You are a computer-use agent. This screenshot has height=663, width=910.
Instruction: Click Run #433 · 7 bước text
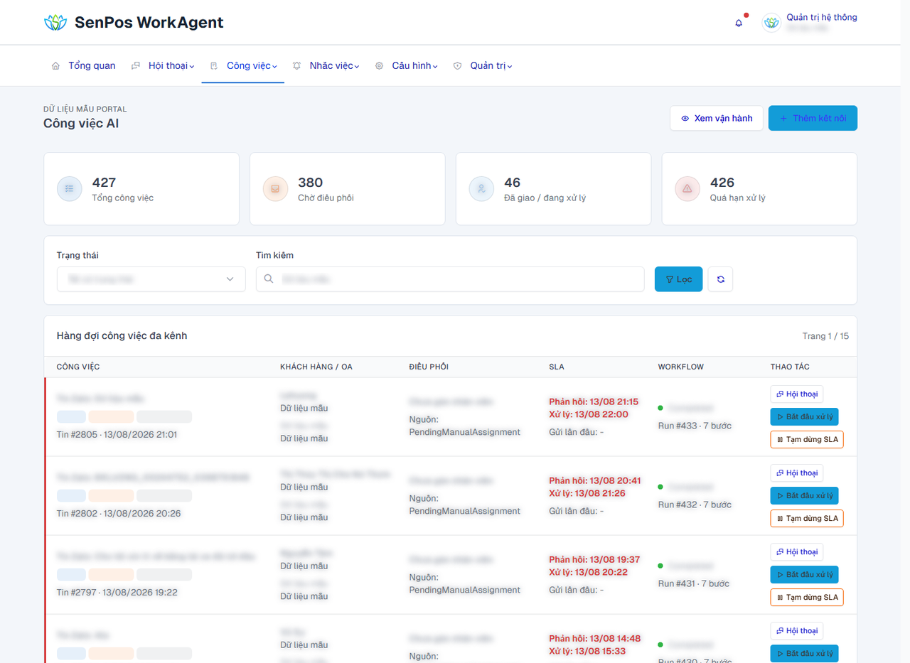pos(695,426)
